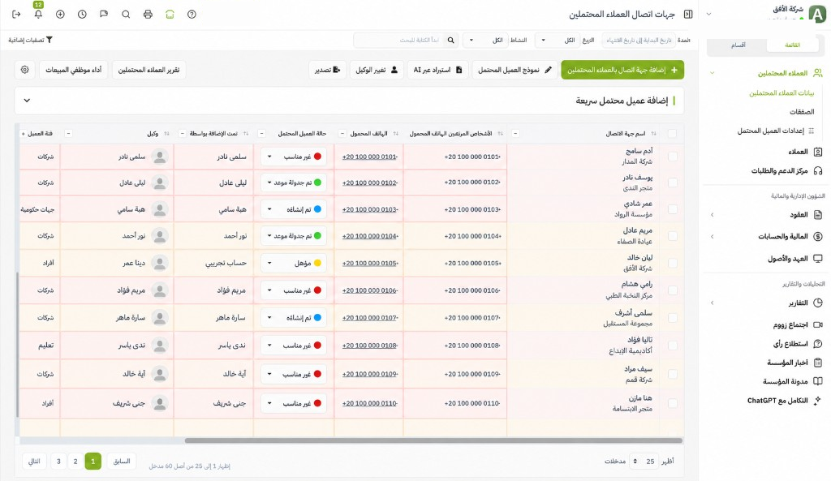Change entries per page stepper showing 25
This screenshot has height=481, width=831.
[x=643, y=462]
